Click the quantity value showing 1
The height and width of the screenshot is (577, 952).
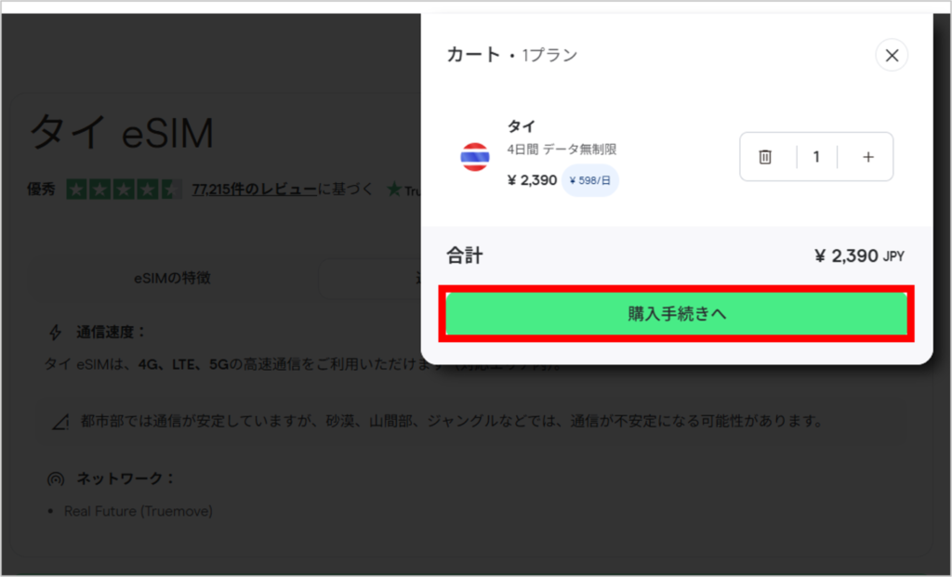coord(816,157)
